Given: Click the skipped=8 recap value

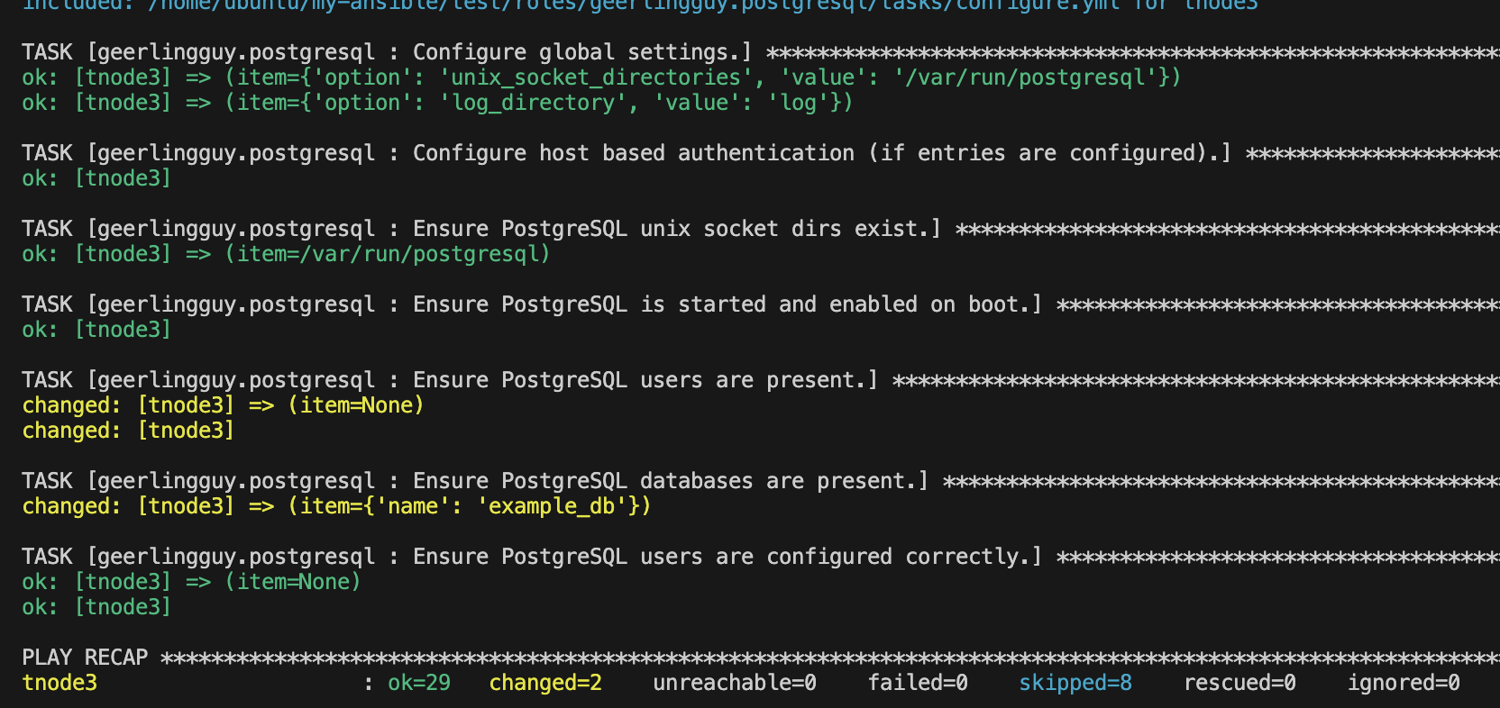Looking at the screenshot, I should coord(1075,684).
